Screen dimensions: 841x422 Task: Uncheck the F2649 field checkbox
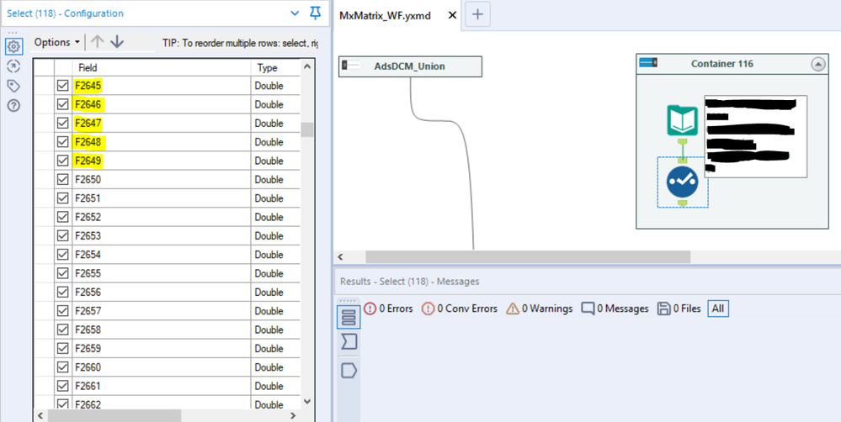click(x=63, y=161)
